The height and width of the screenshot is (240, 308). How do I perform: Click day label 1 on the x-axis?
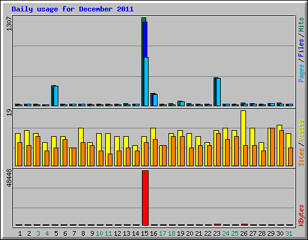pos(20,233)
